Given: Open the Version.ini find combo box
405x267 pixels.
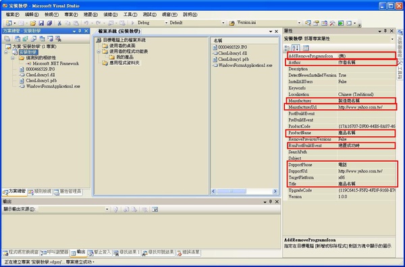Looking at the screenshot, I should click(269, 23).
